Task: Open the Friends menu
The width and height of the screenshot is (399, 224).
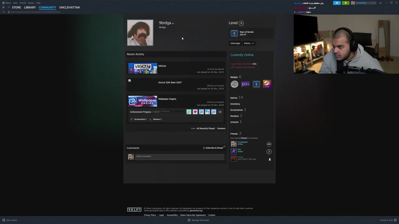Action: coord(23,3)
